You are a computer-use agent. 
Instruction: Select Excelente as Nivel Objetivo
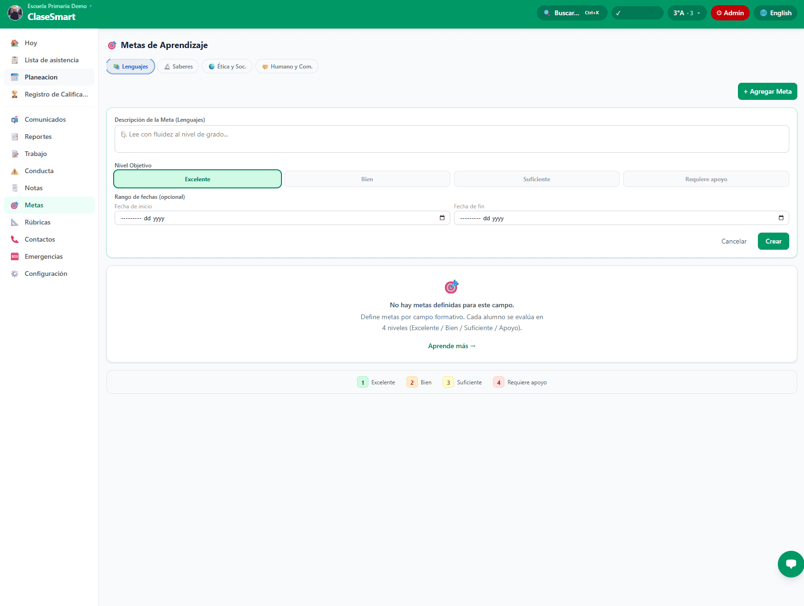click(197, 179)
